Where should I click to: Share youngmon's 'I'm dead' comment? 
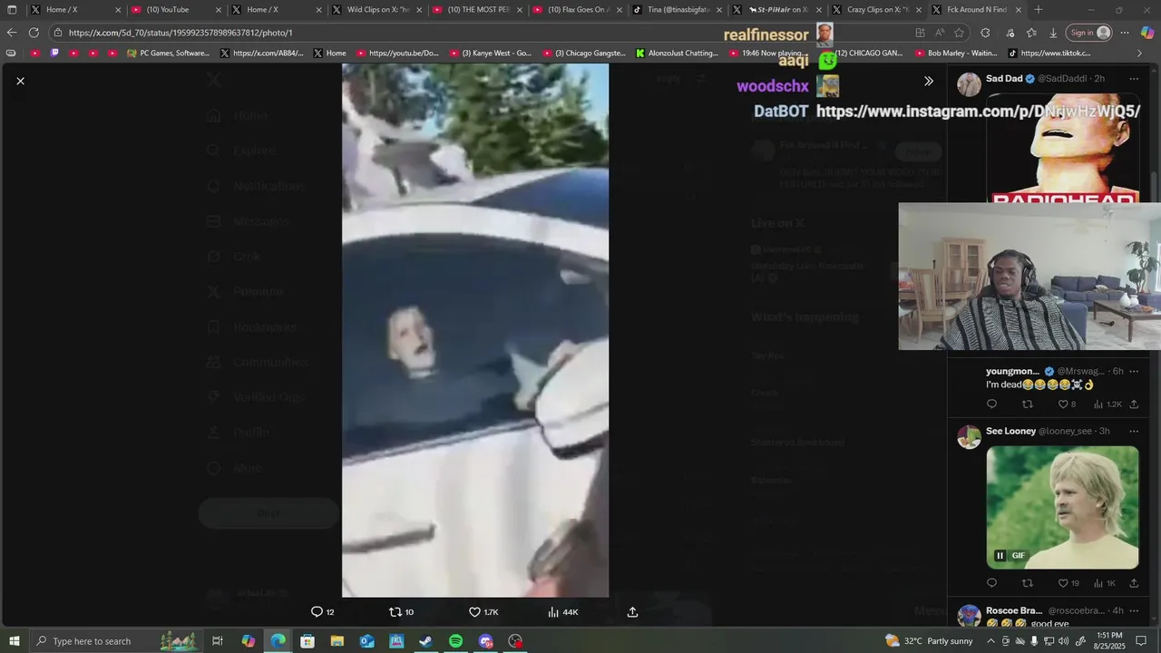pos(1134,404)
